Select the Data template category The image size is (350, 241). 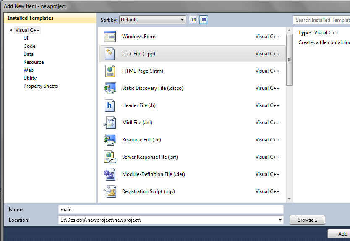point(29,54)
